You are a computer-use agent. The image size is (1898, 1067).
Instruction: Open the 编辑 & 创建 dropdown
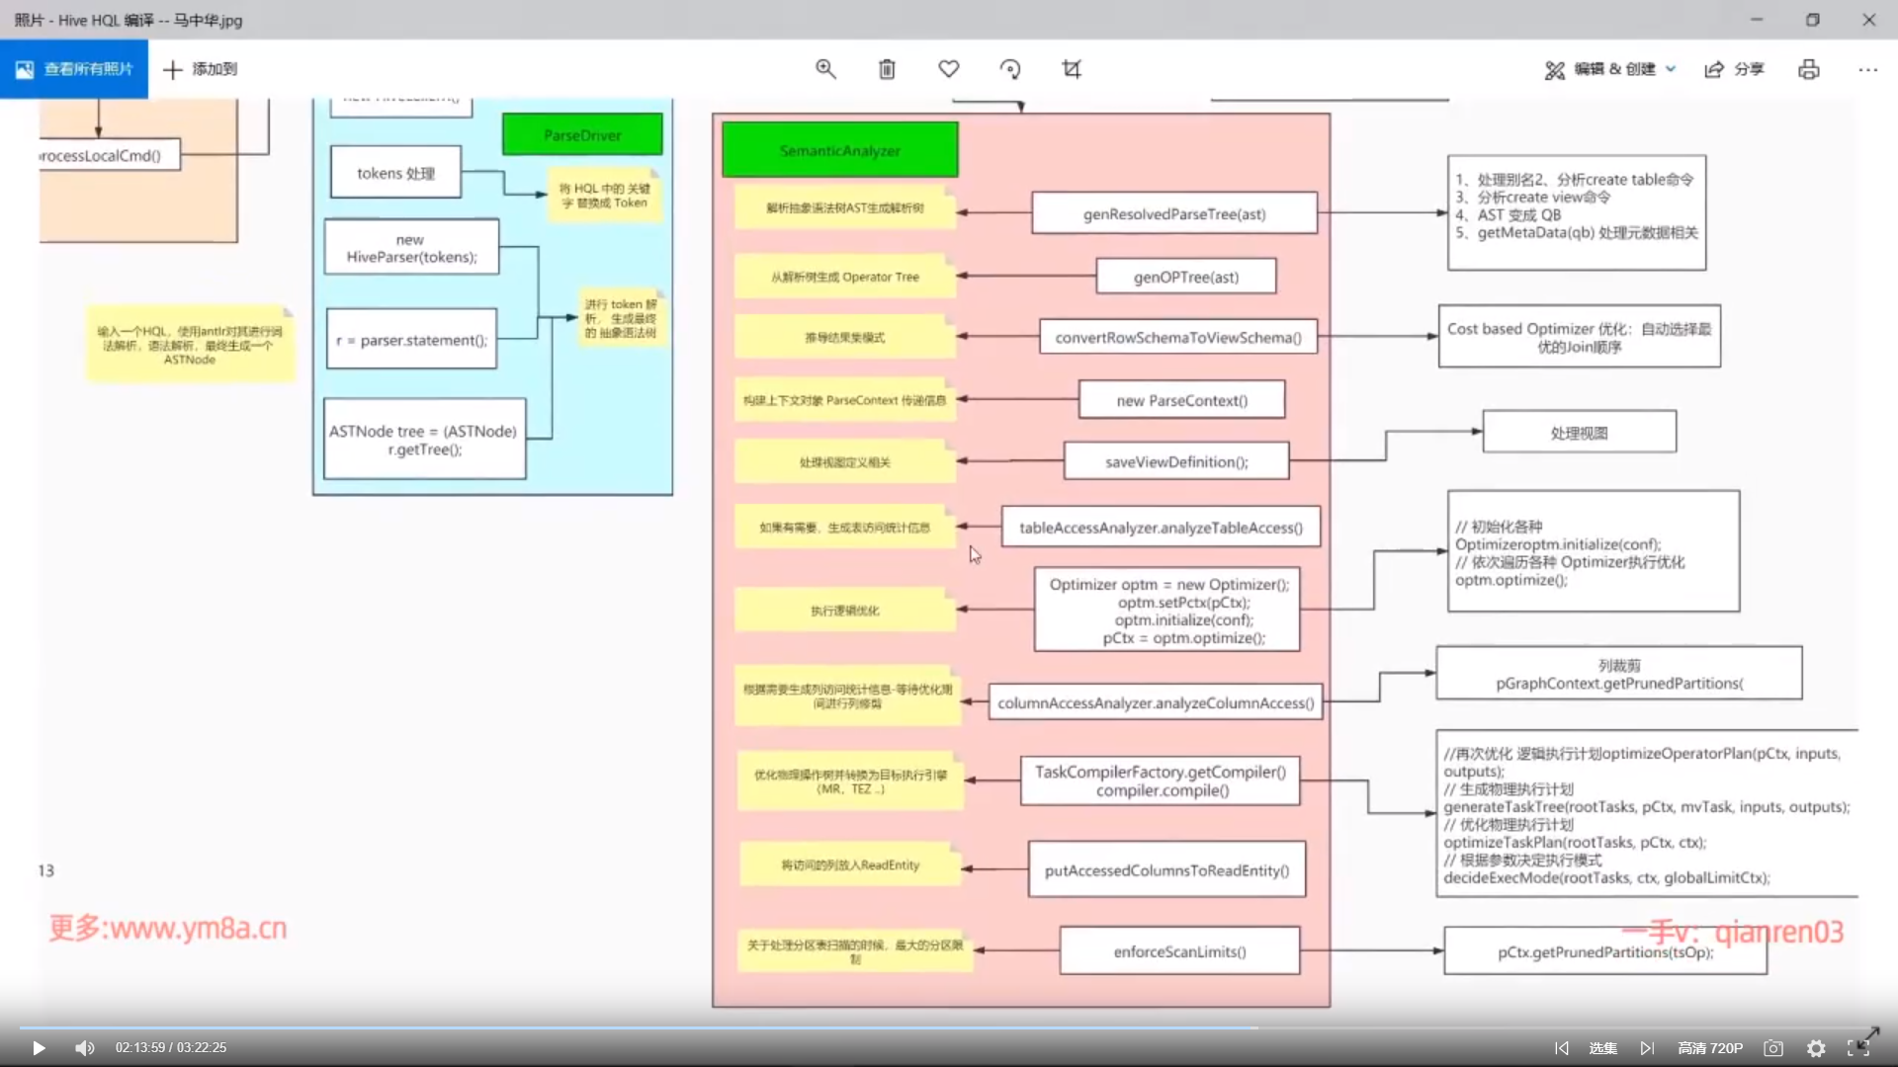1610,69
